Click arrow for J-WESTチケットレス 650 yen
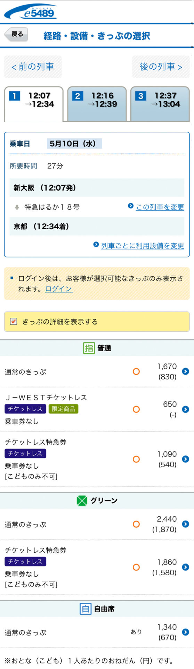Screen dimensions: 194x669 coord(185,409)
